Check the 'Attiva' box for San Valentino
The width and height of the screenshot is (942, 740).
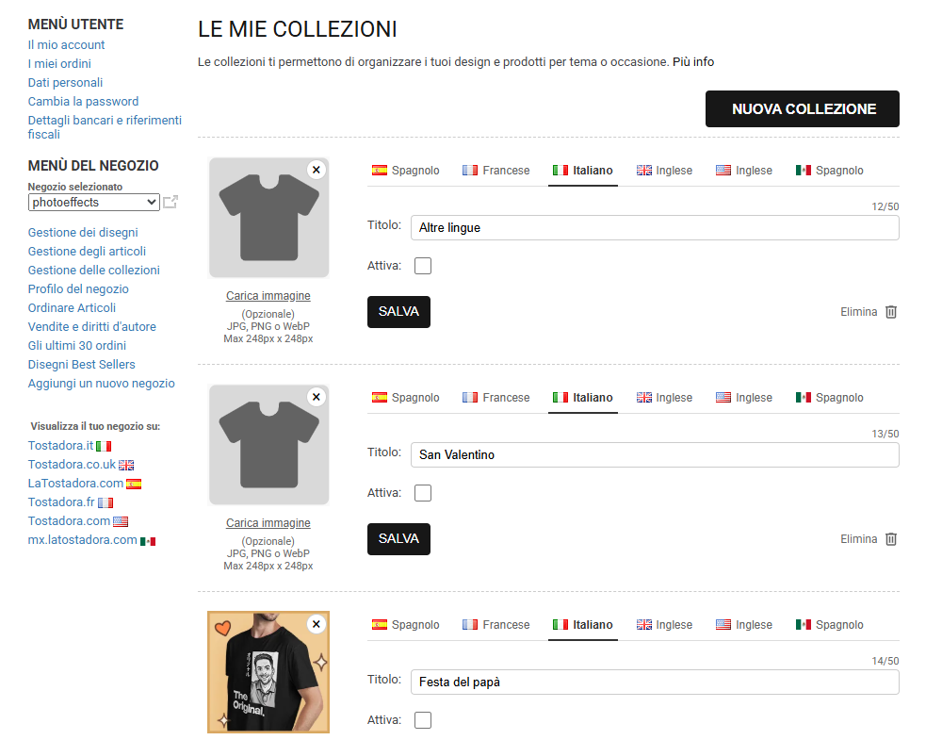pyautogui.click(x=423, y=492)
